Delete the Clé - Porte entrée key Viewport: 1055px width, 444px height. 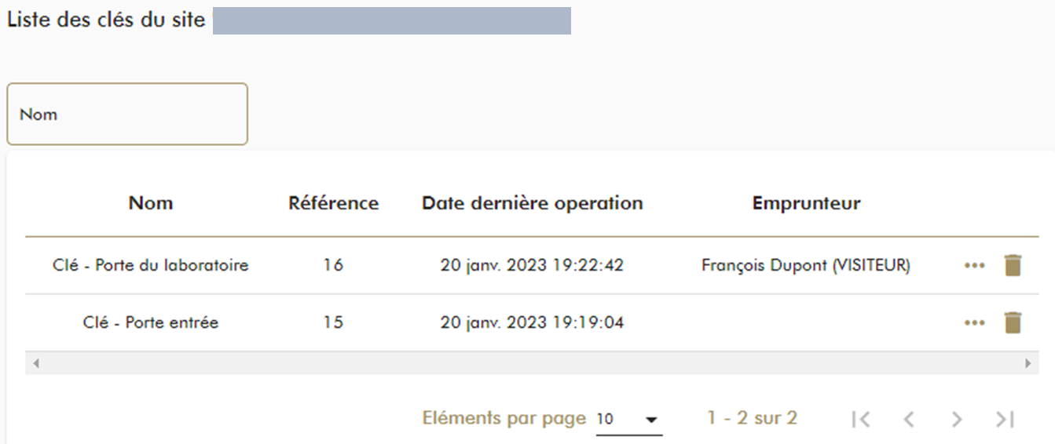pos(1013,322)
